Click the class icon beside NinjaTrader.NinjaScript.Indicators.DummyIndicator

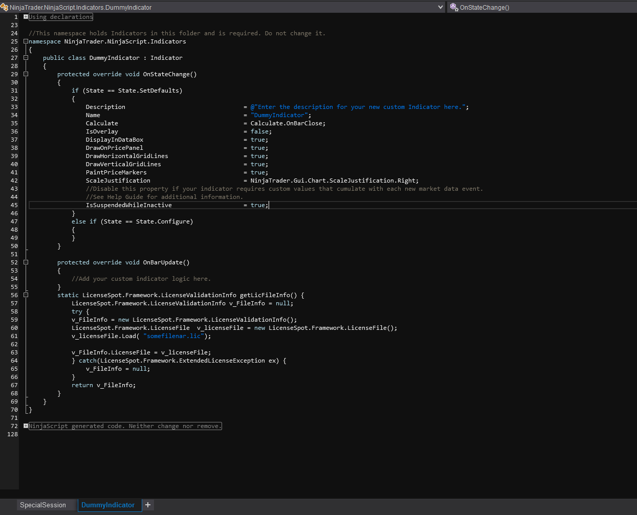tap(5, 7)
